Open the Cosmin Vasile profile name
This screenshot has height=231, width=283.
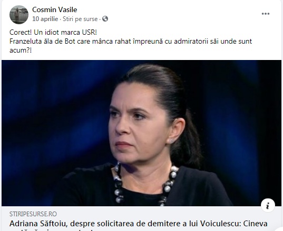54,9
